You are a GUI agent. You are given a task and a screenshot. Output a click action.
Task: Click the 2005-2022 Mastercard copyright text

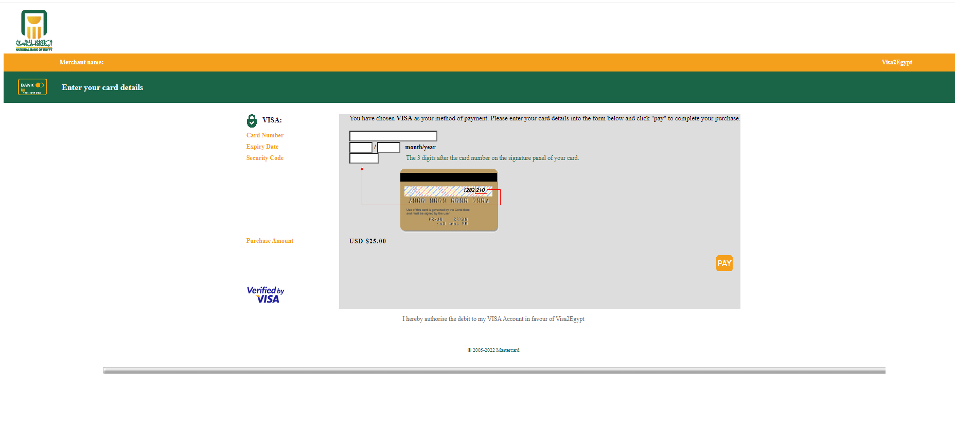pos(493,350)
